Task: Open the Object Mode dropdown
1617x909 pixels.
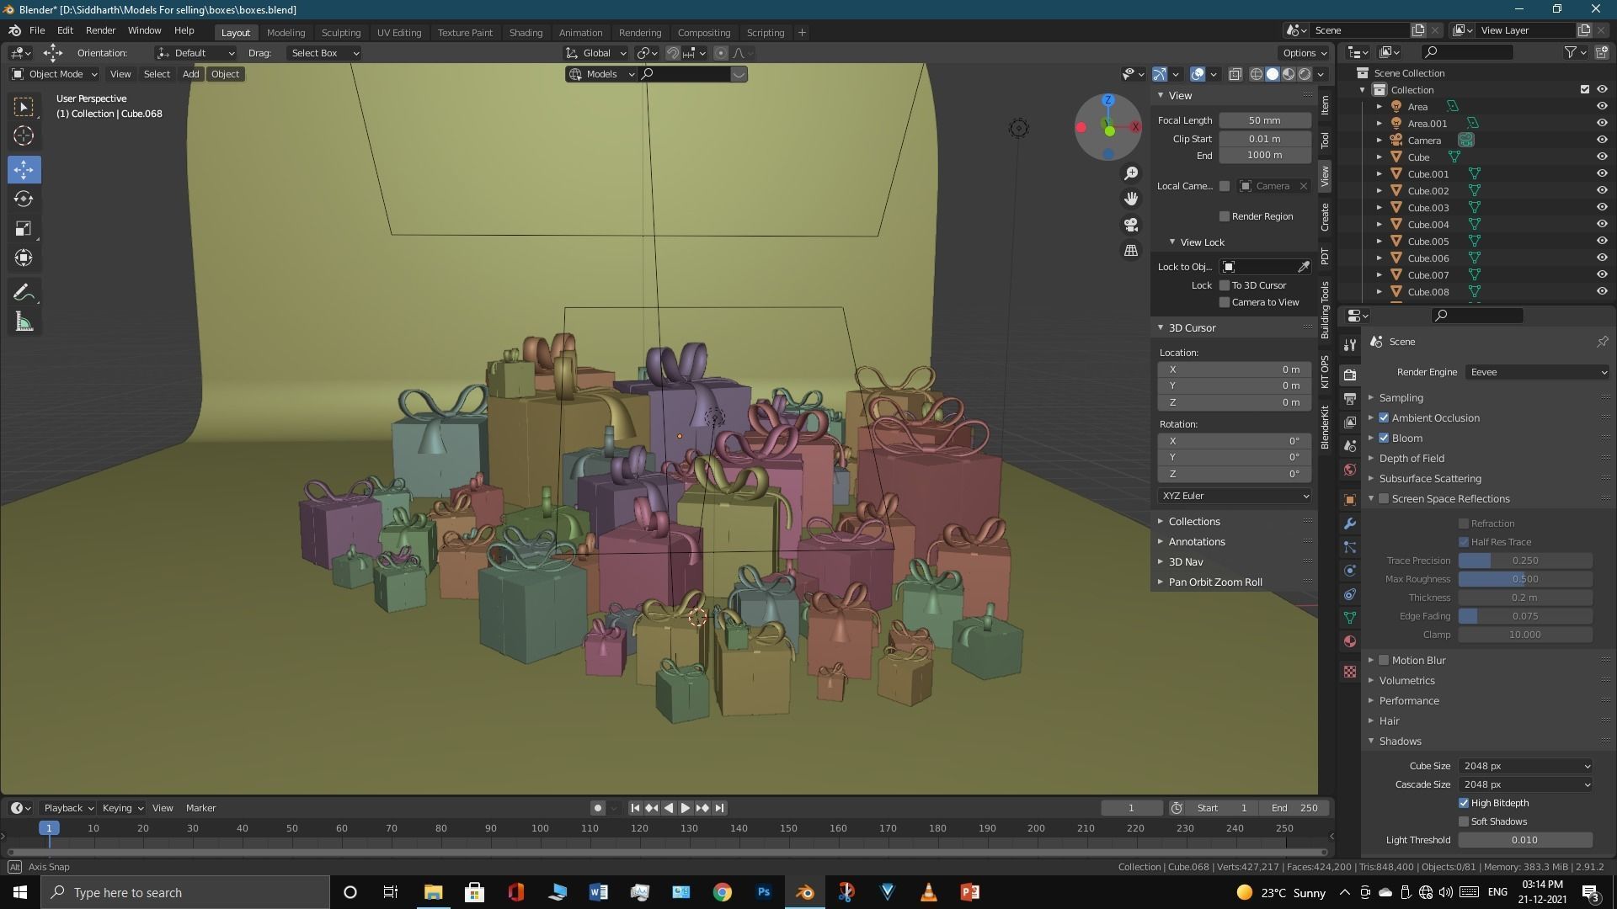Action: tap(55, 74)
